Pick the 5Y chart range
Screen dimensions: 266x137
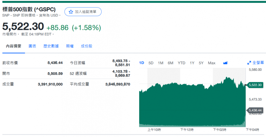click(x=201, y=63)
